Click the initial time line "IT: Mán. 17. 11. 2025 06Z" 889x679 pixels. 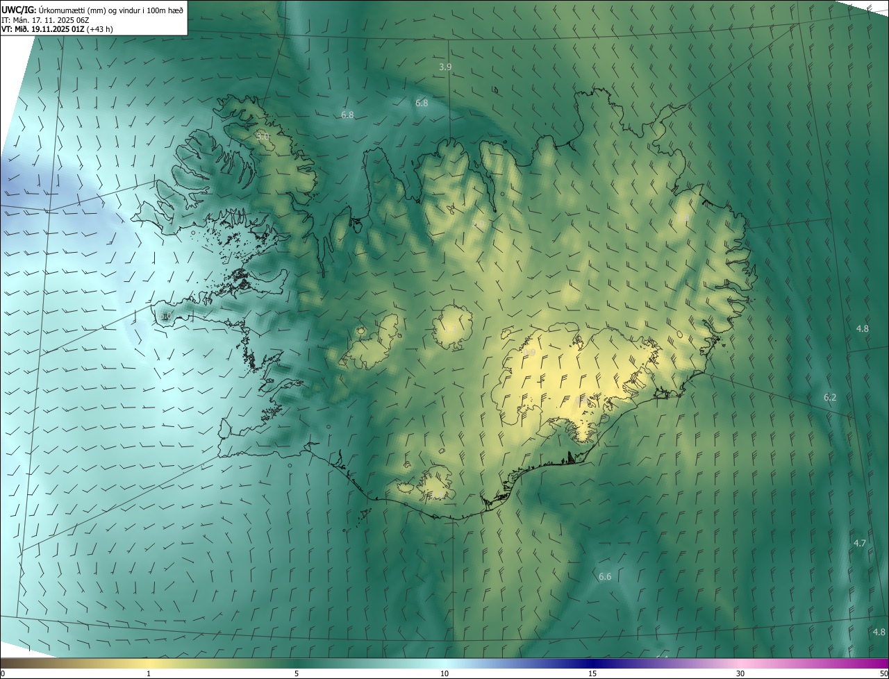point(45,20)
